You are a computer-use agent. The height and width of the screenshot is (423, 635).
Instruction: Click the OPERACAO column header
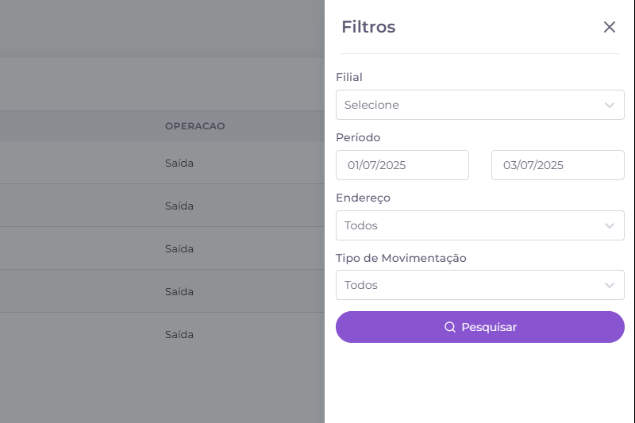pyautogui.click(x=194, y=126)
